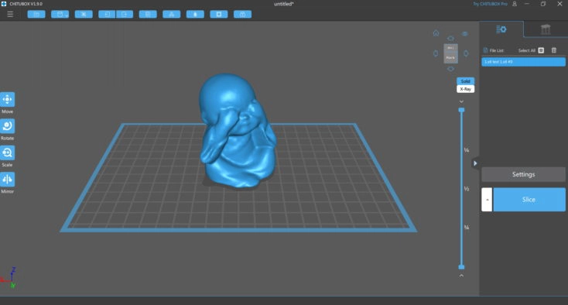Click the left view icon beside cube

click(436, 53)
